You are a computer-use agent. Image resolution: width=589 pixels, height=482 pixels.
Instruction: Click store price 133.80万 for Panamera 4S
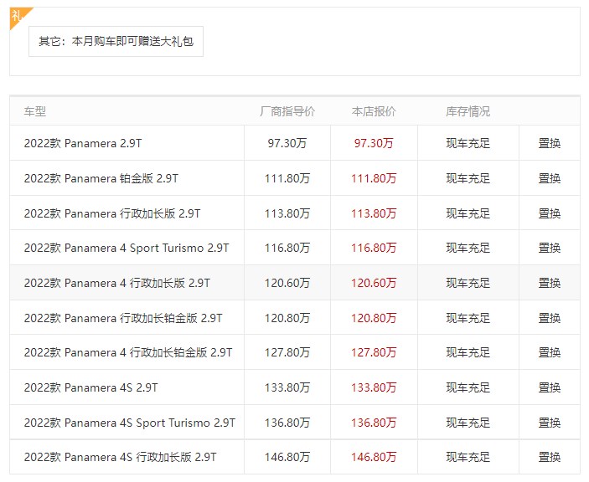(374, 387)
